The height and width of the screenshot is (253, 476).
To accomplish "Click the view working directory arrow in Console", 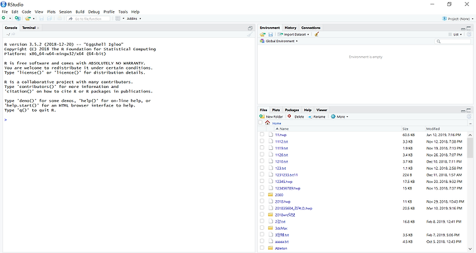I will 13,34.
